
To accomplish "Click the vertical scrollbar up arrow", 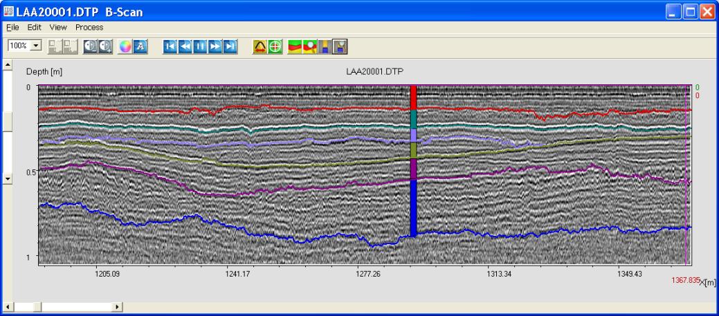I will [x=8, y=65].
